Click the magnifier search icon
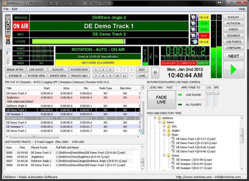This screenshot has width=249, height=181. pos(8,51)
